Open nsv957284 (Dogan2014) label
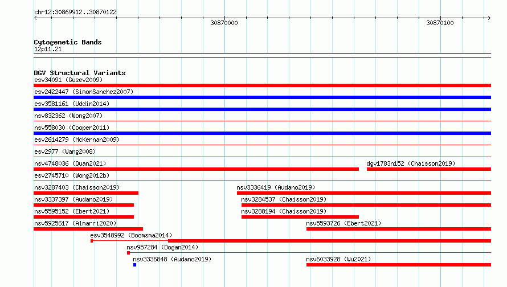This screenshot has height=287, width=507. point(162,247)
